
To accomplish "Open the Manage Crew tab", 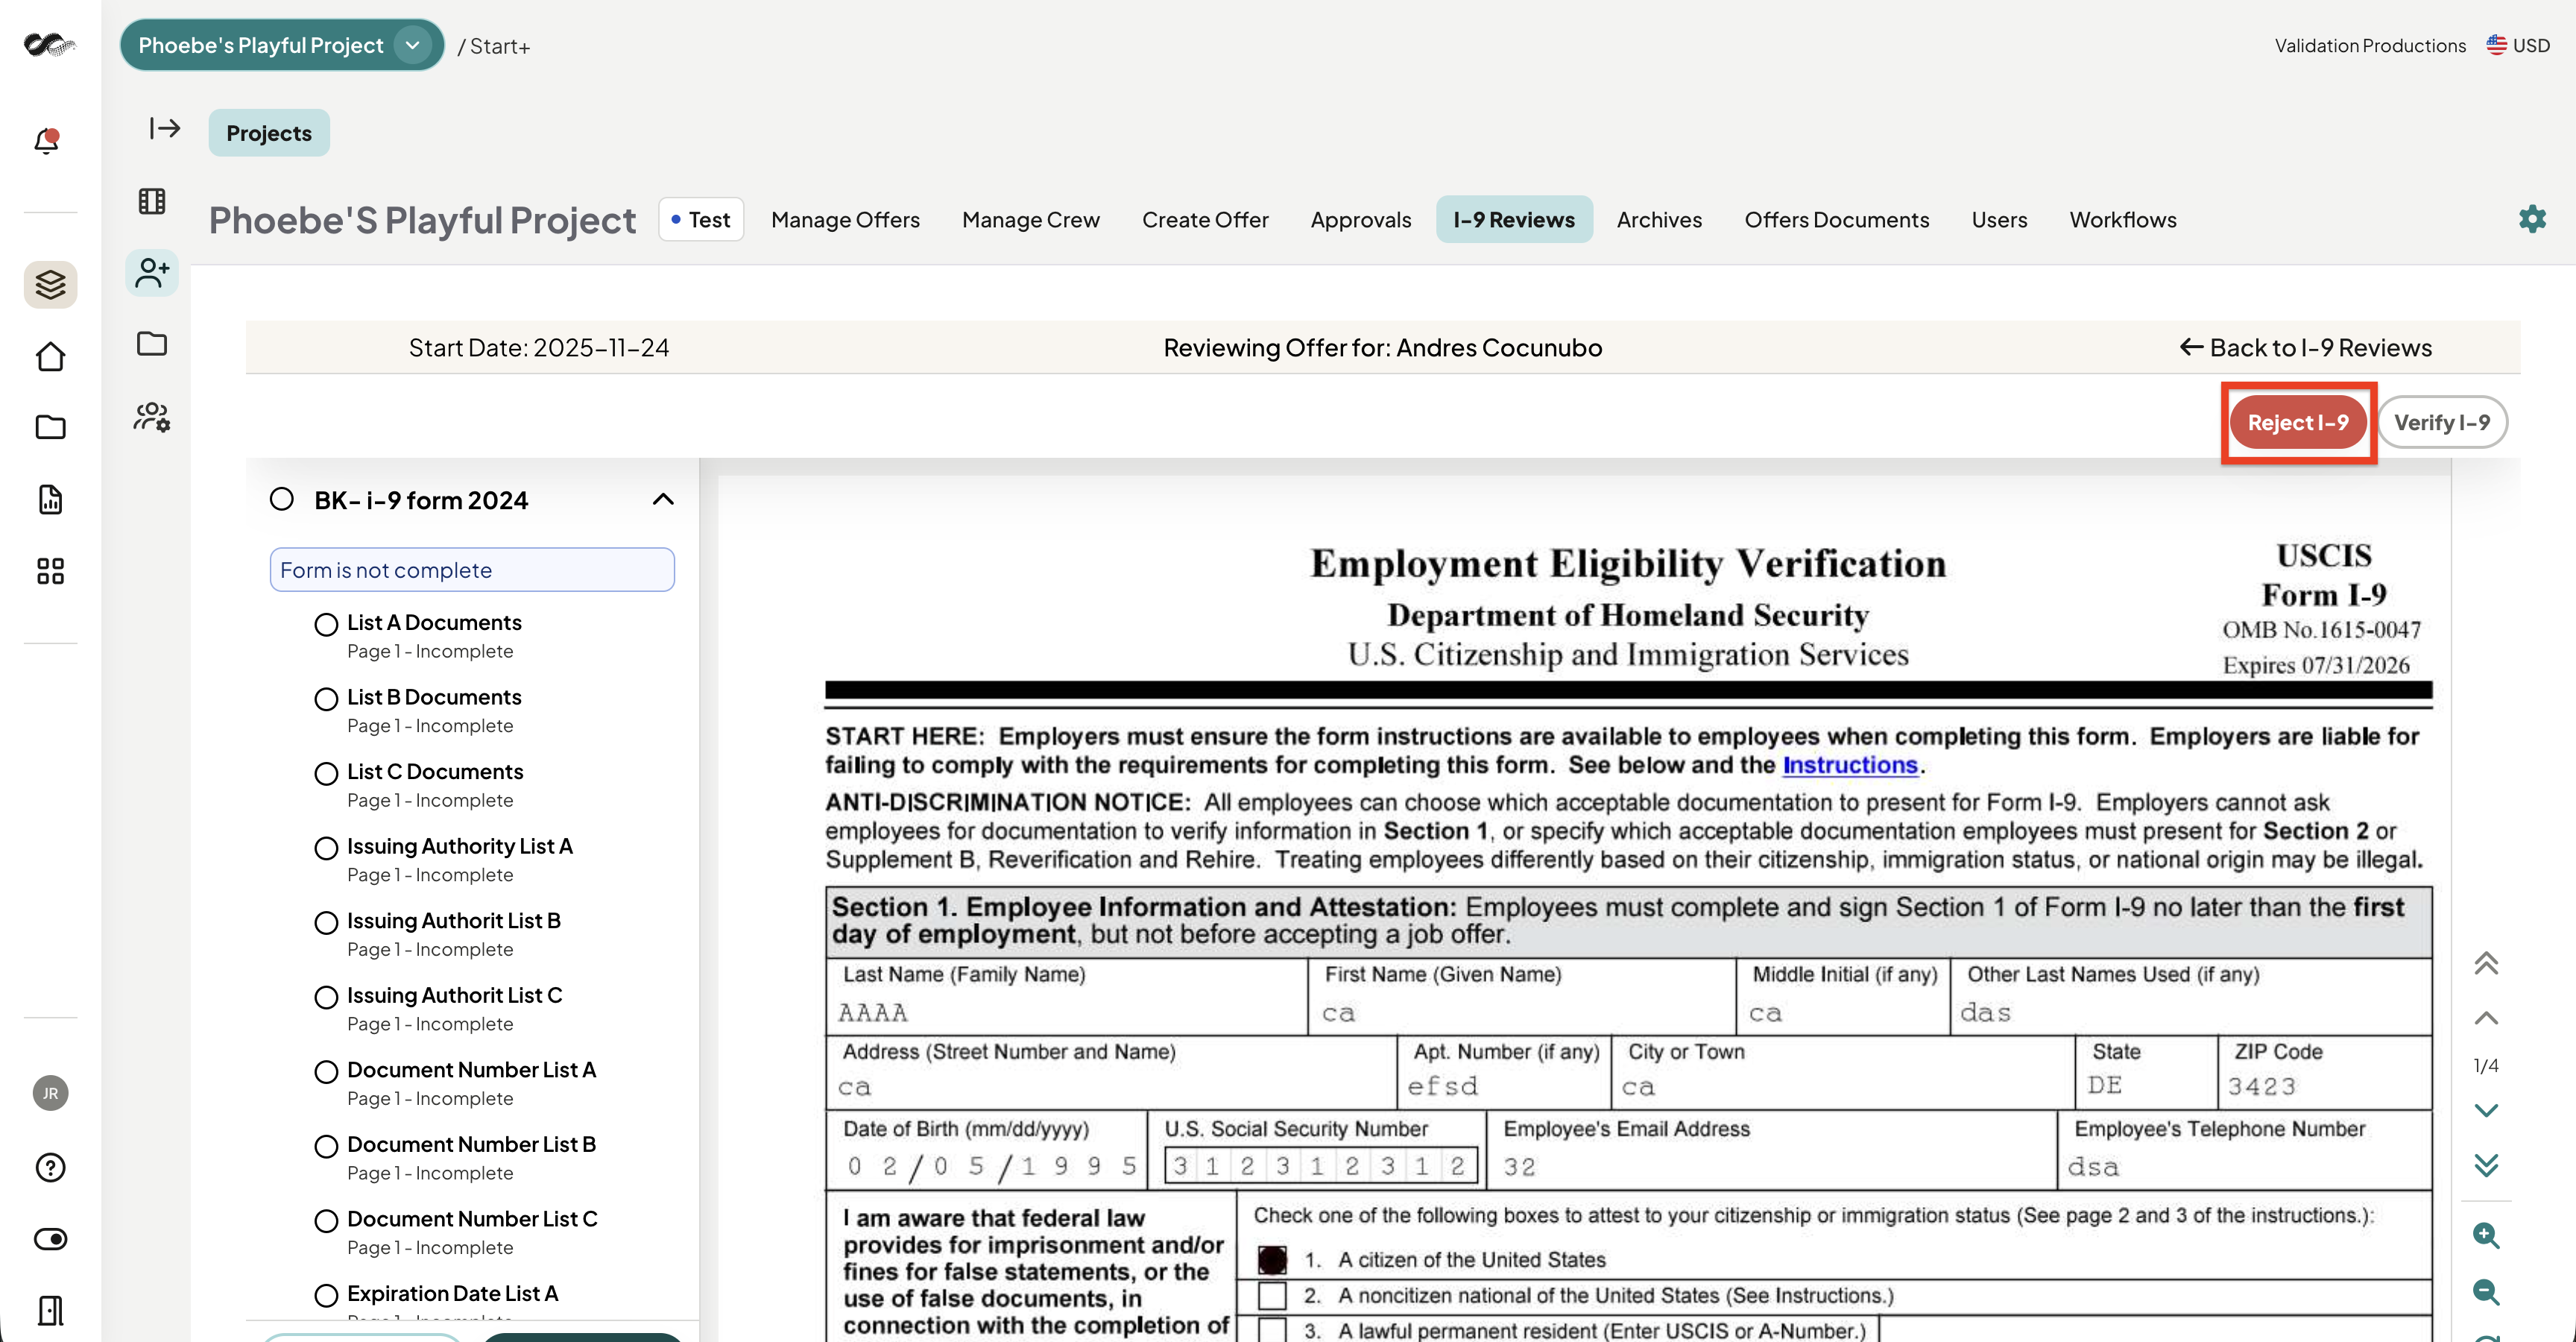I will (x=1031, y=219).
